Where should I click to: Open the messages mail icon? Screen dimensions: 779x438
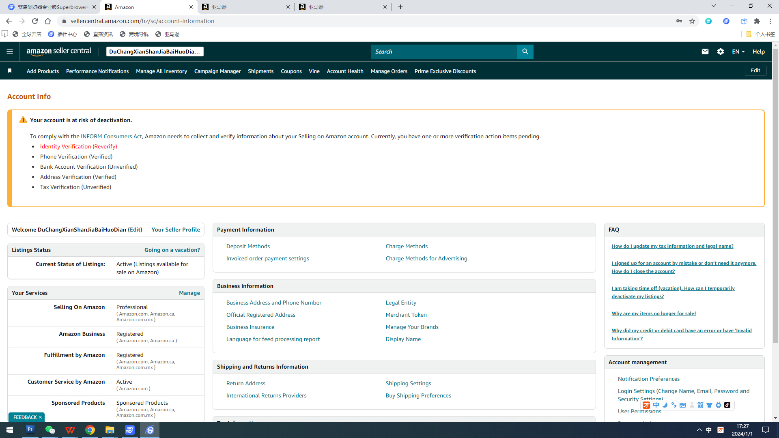pos(705,52)
